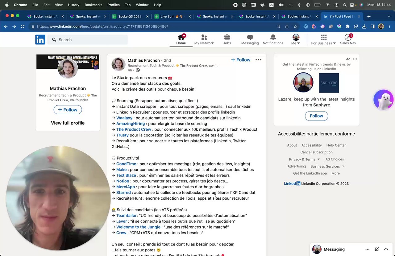This screenshot has height=256, width=395.
Task: Open Chrome downloads
Action: coord(364,26)
